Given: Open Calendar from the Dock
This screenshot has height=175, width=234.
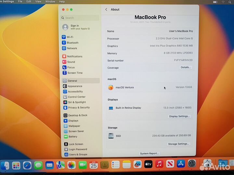Looking at the screenshot, I should click(x=94, y=165).
